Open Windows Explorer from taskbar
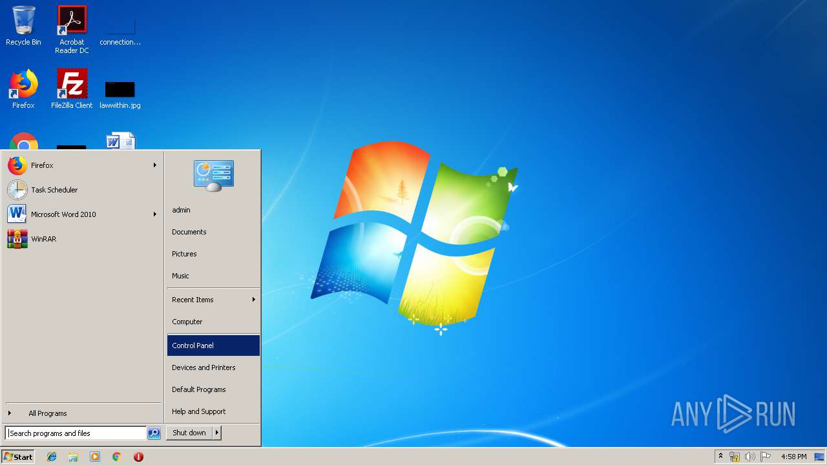Screen dimensions: 827x465 pyautogui.click(x=73, y=457)
